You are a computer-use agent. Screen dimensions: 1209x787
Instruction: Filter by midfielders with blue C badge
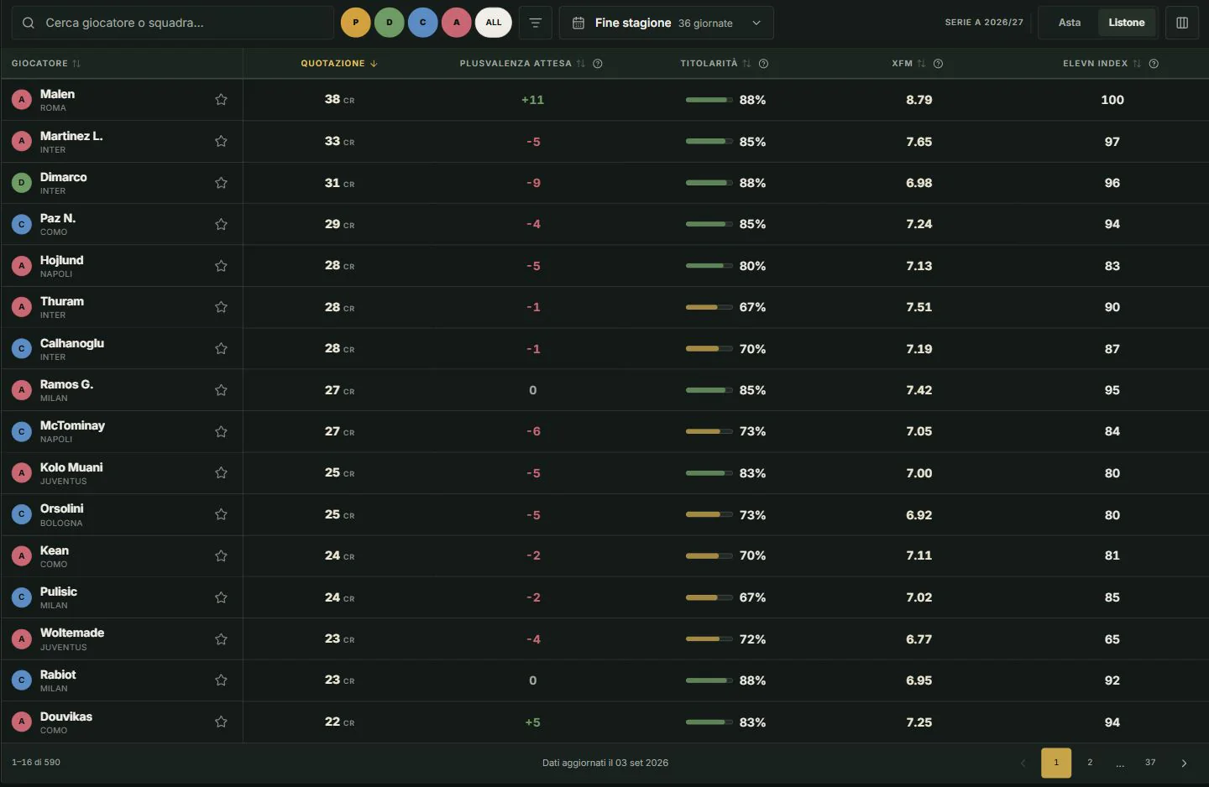click(423, 23)
